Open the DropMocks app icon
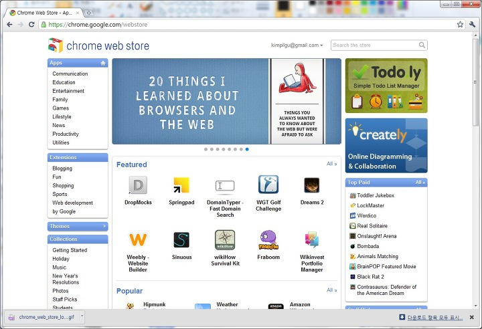This screenshot has width=482, height=329. click(138, 185)
